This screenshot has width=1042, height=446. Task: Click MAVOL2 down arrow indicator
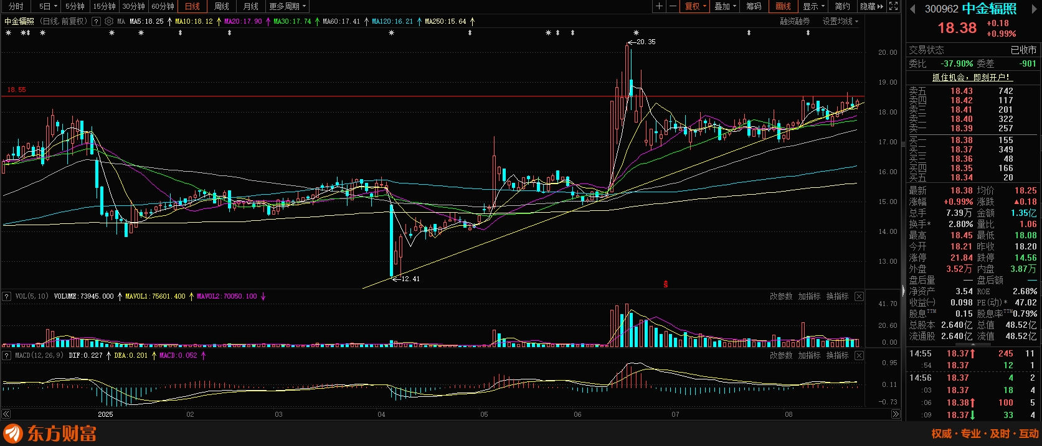coord(263,296)
